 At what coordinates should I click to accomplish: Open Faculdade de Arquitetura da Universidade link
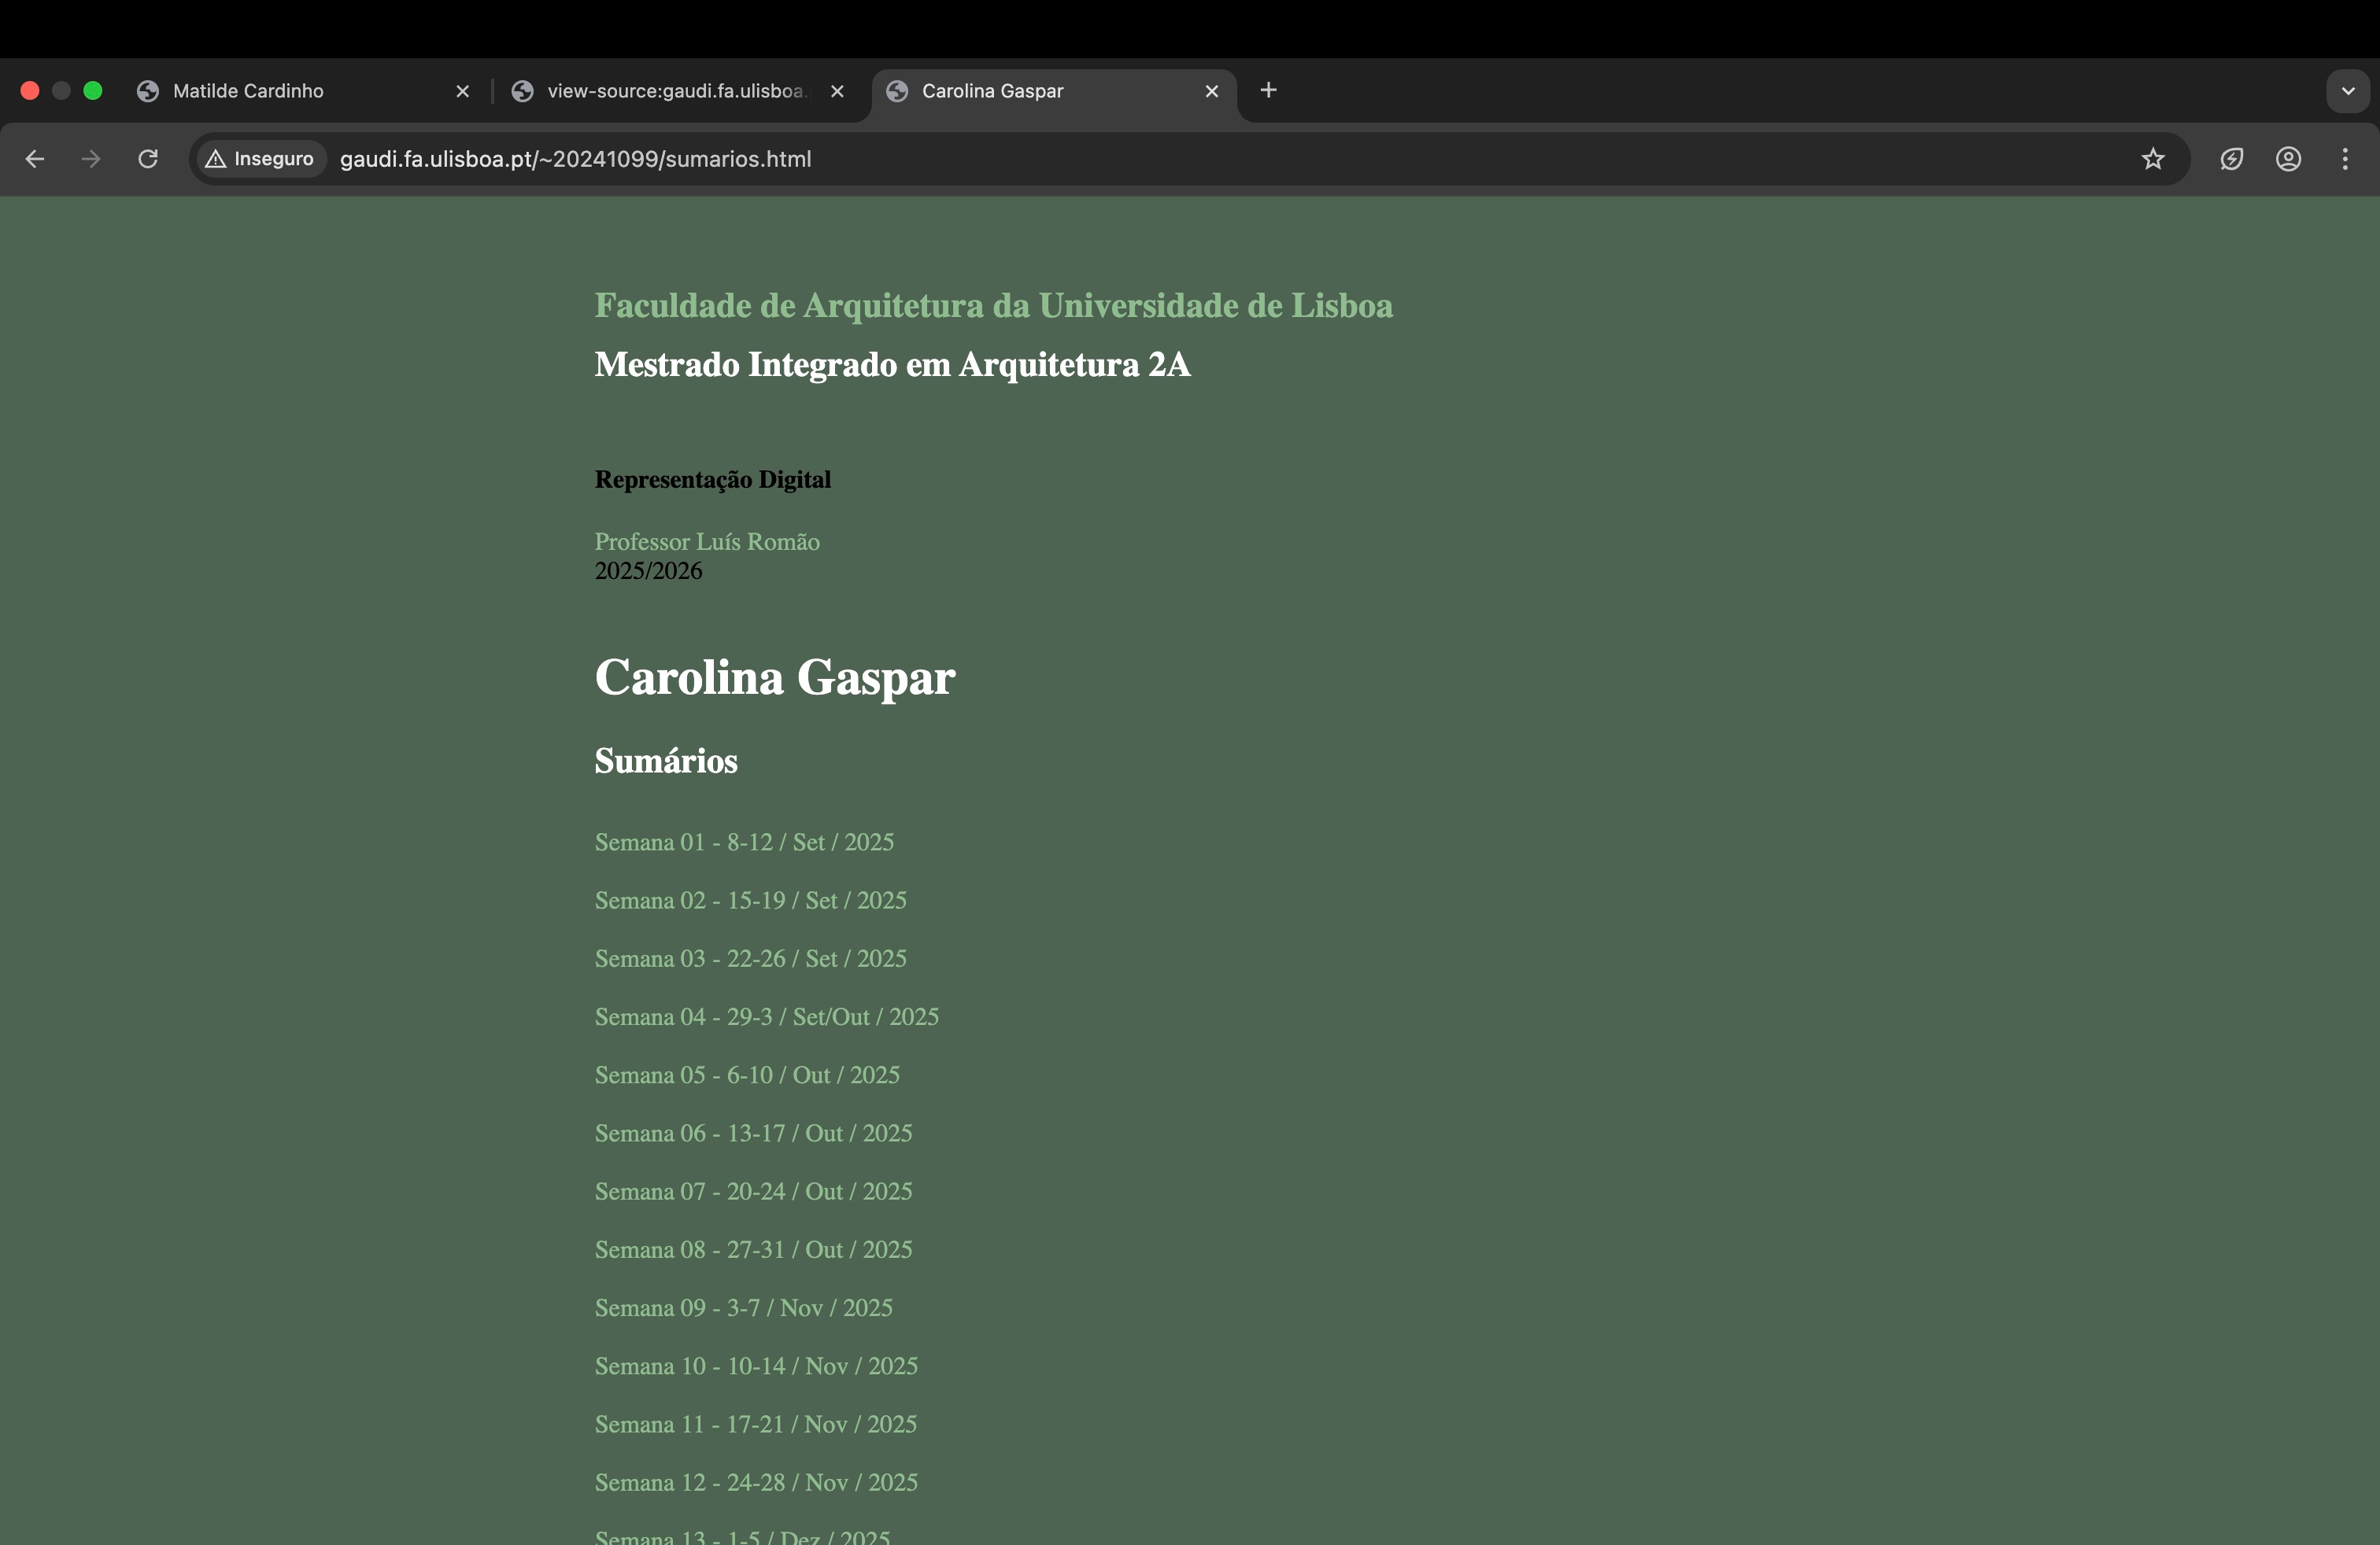point(993,306)
